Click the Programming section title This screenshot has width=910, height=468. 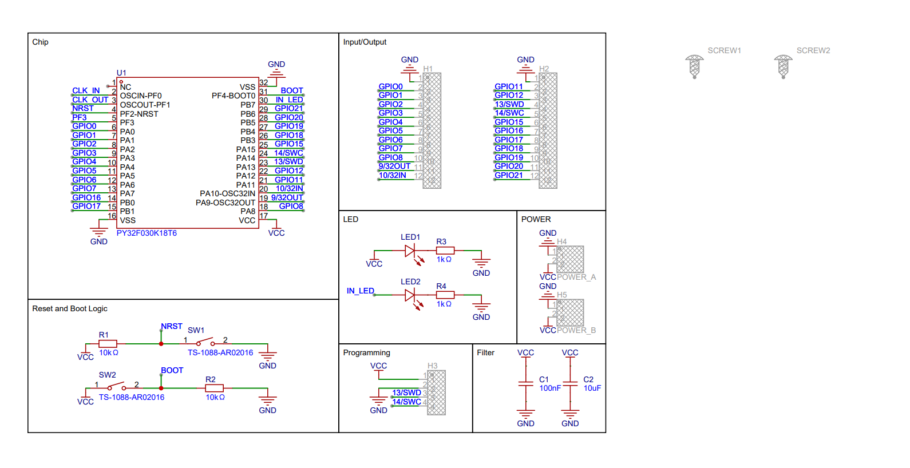coord(366,352)
